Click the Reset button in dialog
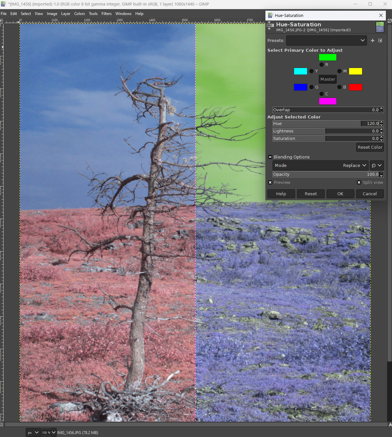This screenshot has height=437, width=392. click(311, 194)
